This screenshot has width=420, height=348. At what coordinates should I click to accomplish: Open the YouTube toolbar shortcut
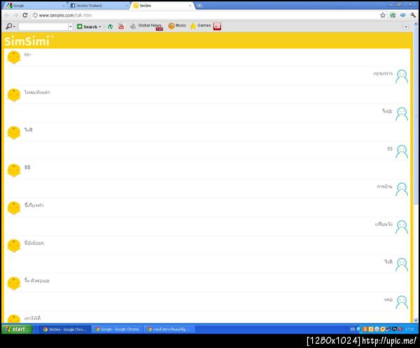point(121,27)
